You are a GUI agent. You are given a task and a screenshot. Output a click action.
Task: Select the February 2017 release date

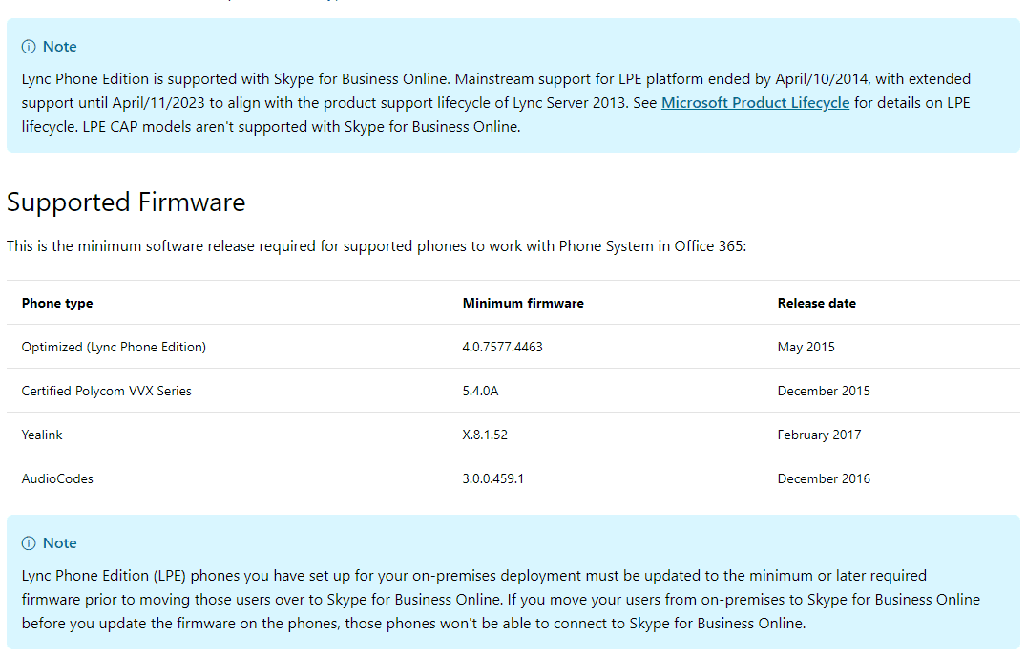[819, 435]
